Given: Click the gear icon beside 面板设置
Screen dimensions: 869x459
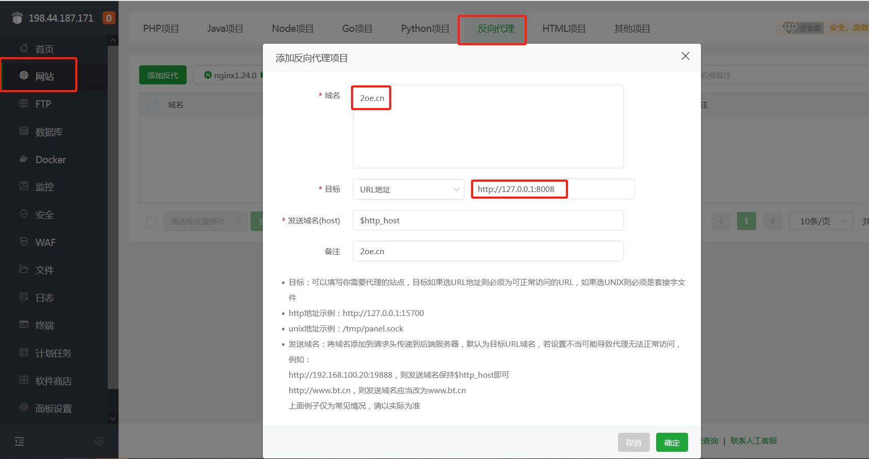Looking at the screenshot, I should (x=24, y=408).
